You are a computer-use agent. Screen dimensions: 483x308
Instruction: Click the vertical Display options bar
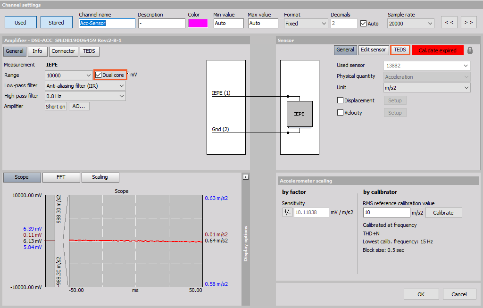245,243
